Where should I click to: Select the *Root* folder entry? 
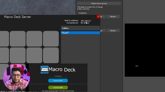coord(80,33)
